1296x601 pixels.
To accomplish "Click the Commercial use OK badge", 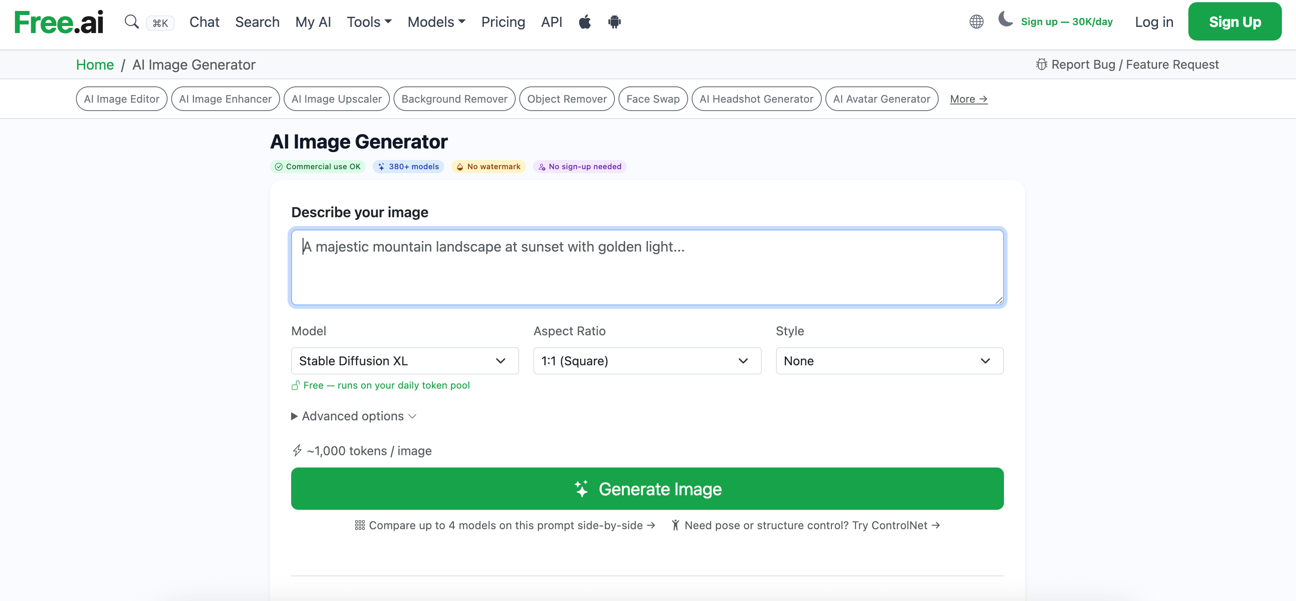I will click(x=318, y=166).
